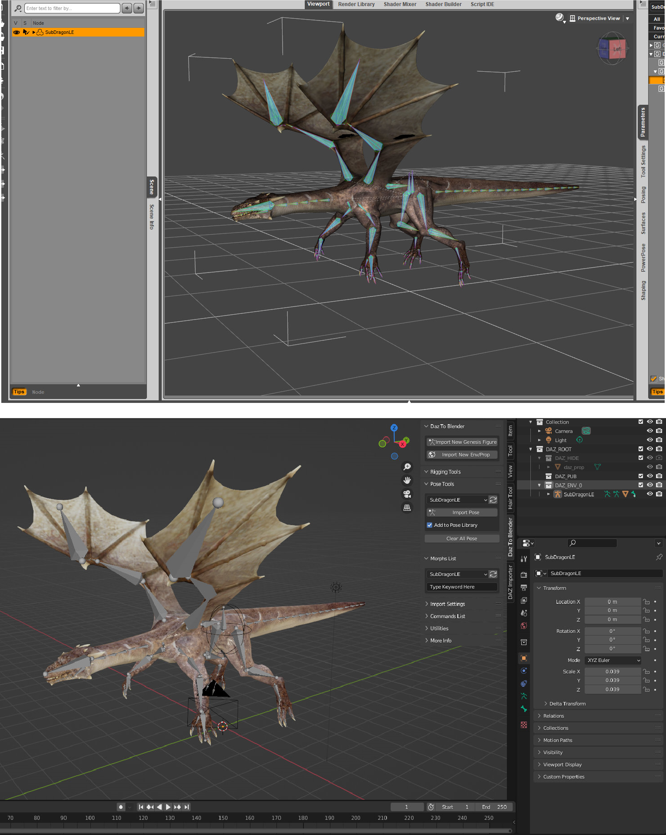This screenshot has height=835, width=666.
Task: Toggle camera view in the Blender viewport
Action: pyautogui.click(x=407, y=494)
